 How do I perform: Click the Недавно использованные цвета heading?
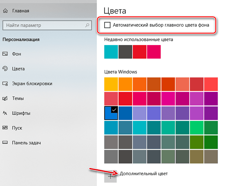[x=139, y=40]
